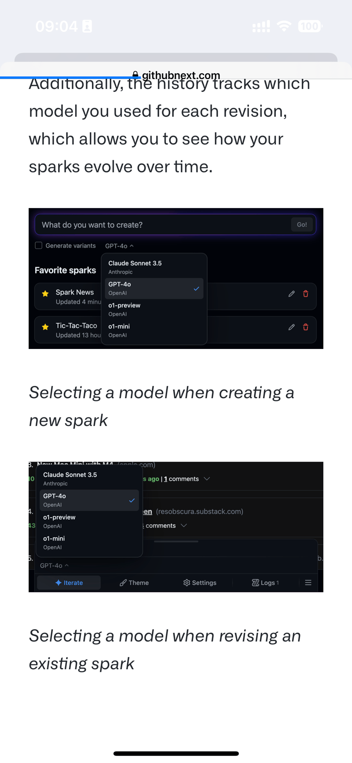
Task: Select GPT-4o option in the upper model list
Action: pyautogui.click(x=154, y=288)
